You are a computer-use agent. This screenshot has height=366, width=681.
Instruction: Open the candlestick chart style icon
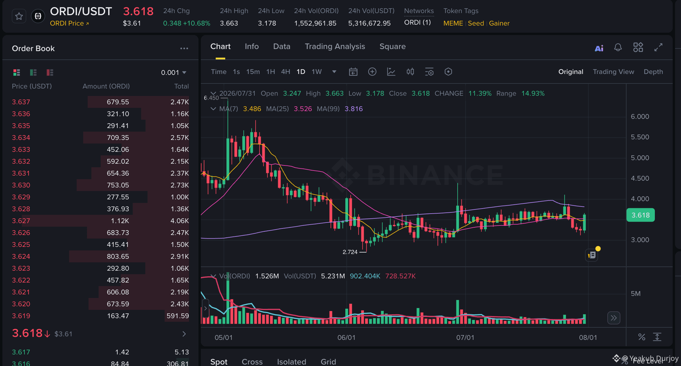pyautogui.click(x=410, y=72)
